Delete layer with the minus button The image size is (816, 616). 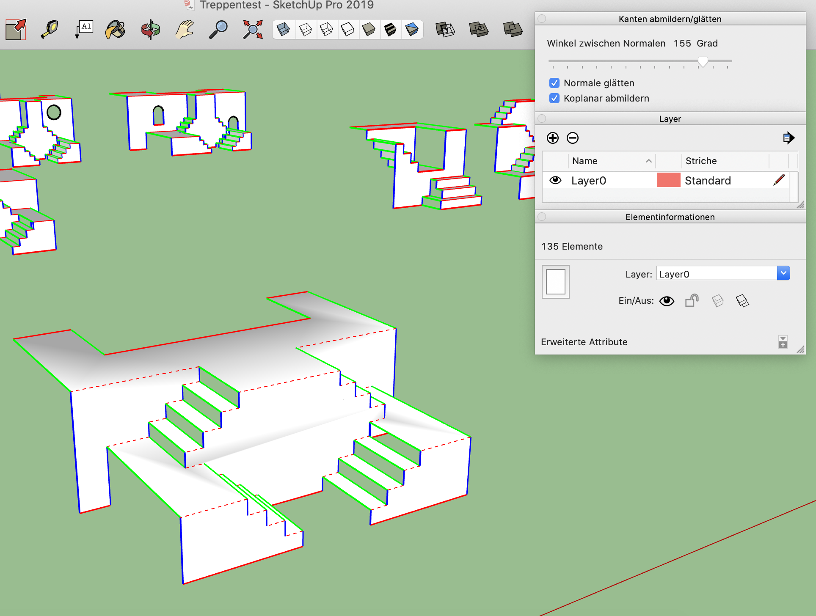[x=573, y=138]
